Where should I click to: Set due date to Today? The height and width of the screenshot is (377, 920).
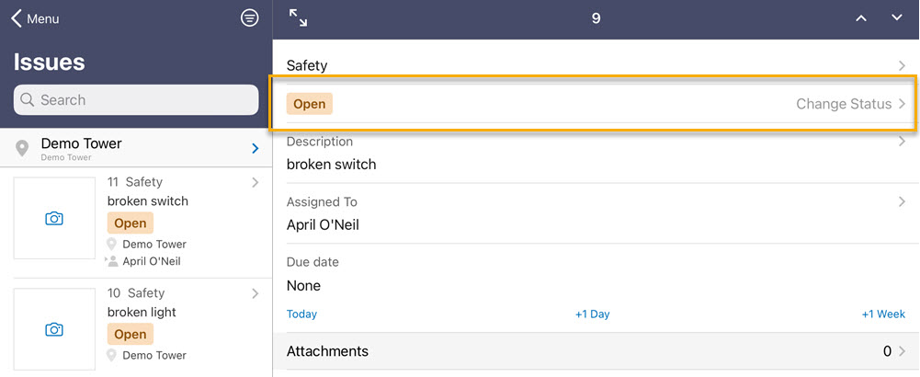[x=301, y=314]
